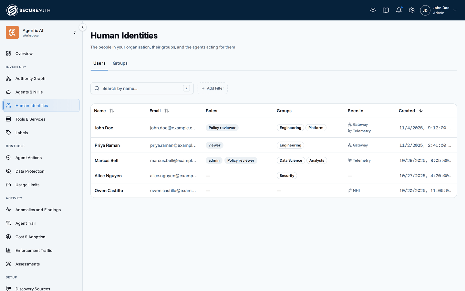Click the Add Filter button
This screenshot has width=465, height=291.
[x=212, y=88]
